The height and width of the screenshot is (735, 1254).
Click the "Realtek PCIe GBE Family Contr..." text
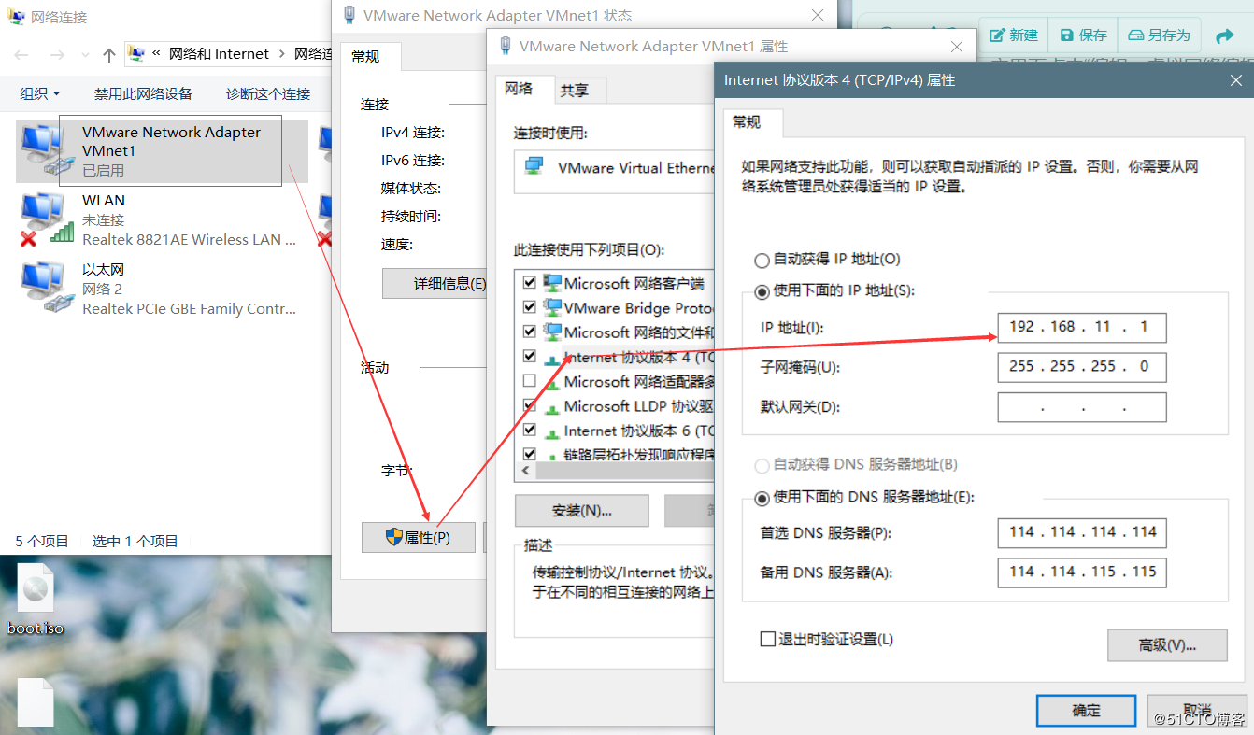pos(189,309)
